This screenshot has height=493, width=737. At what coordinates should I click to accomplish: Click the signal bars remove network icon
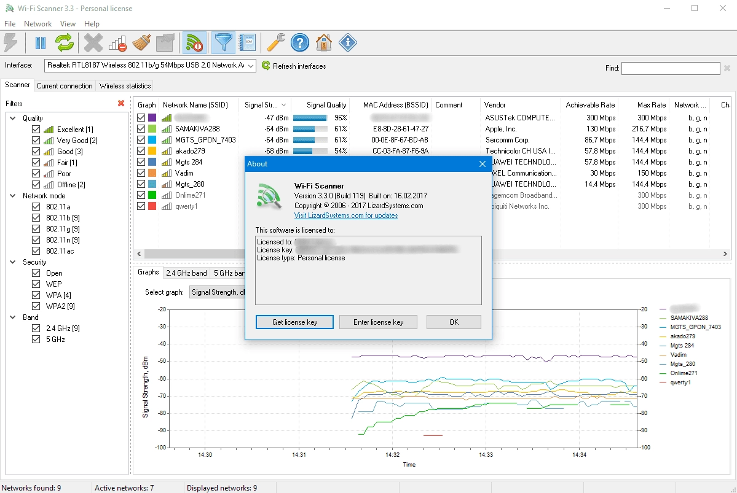point(117,43)
